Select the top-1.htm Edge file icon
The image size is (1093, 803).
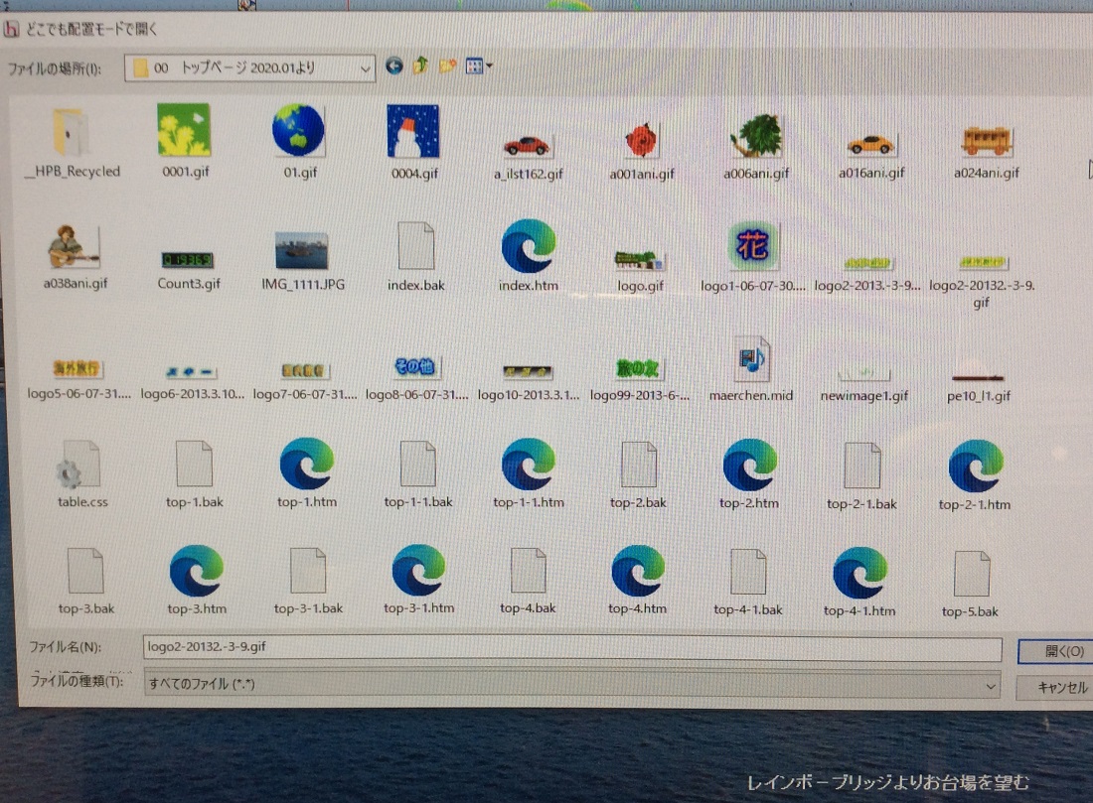pos(307,465)
